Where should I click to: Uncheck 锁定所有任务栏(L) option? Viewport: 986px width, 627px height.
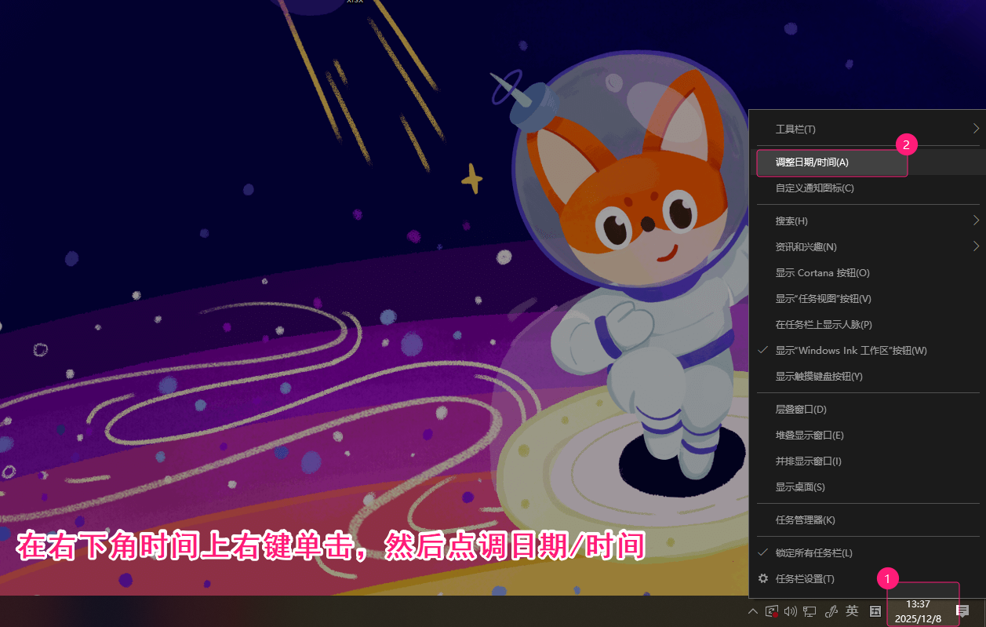pyautogui.click(x=867, y=552)
